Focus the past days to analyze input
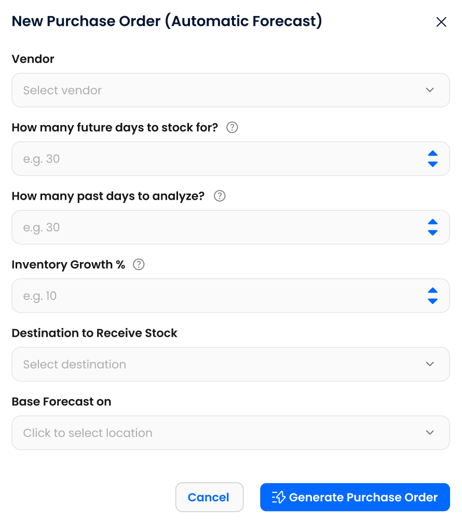462x521 pixels. (x=208, y=227)
